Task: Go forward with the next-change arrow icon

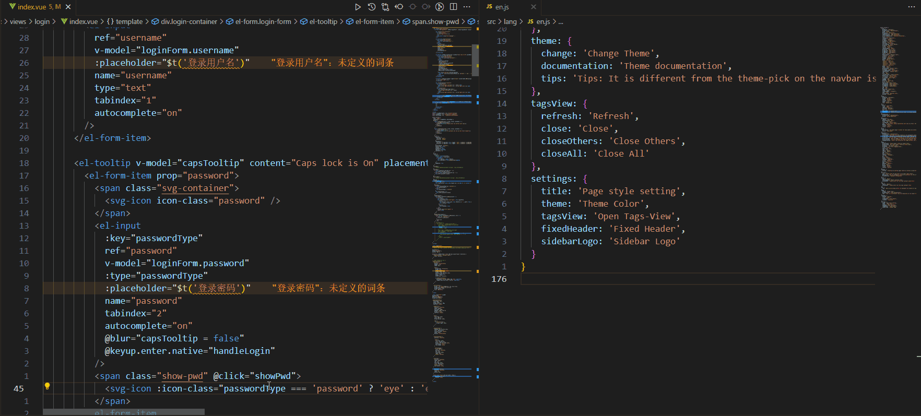Action: click(426, 7)
